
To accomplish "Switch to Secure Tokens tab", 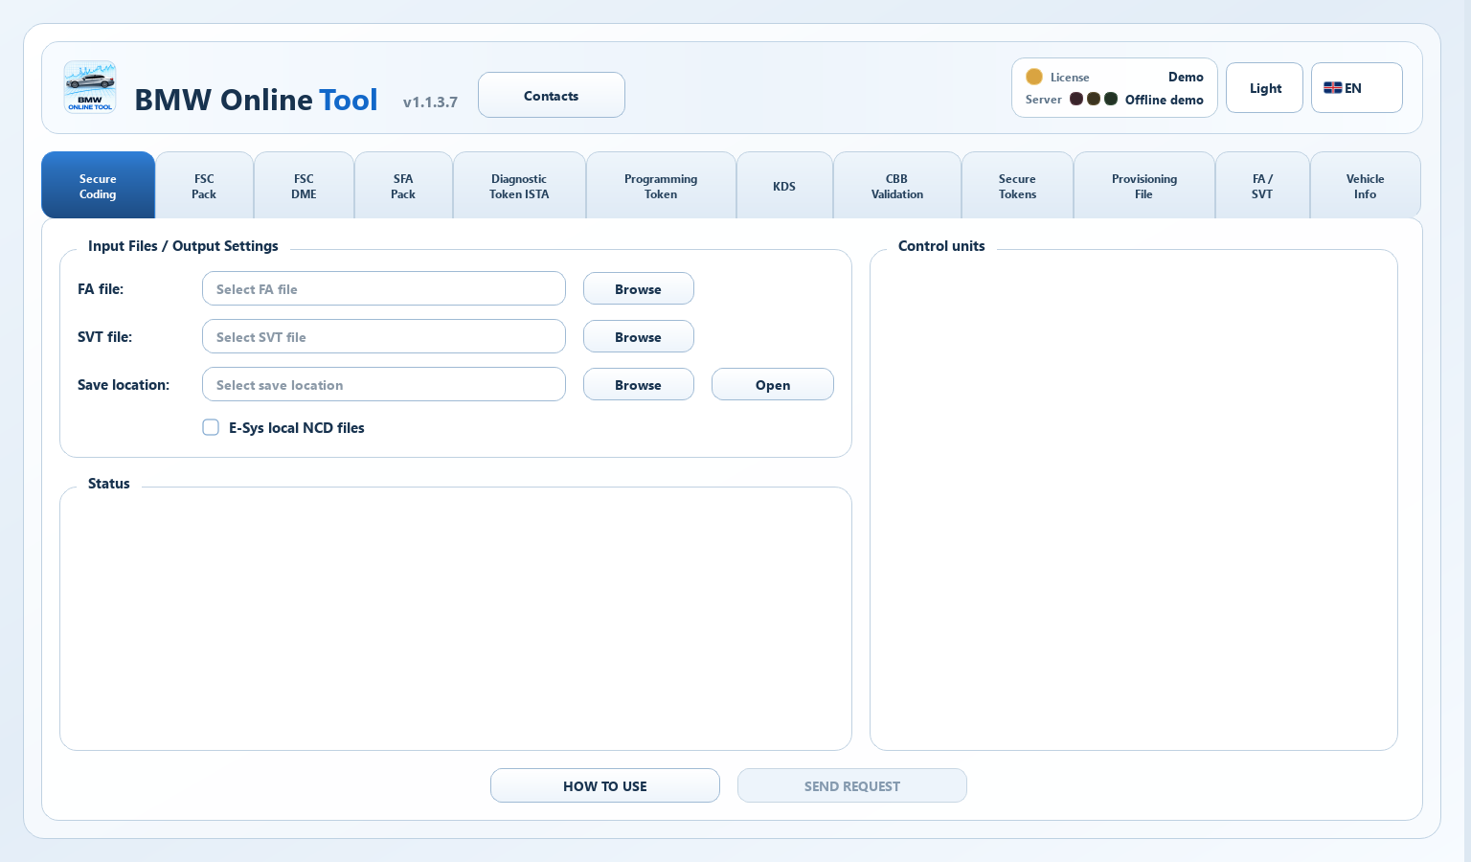I will [x=1017, y=186].
